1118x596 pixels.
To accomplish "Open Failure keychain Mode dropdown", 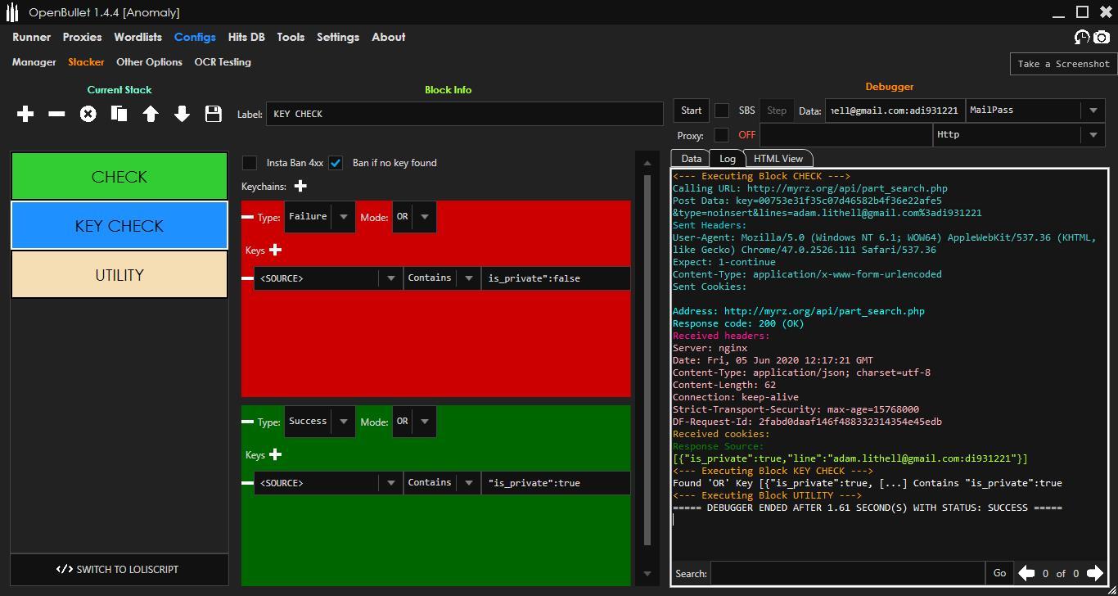I will coord(414,217).
